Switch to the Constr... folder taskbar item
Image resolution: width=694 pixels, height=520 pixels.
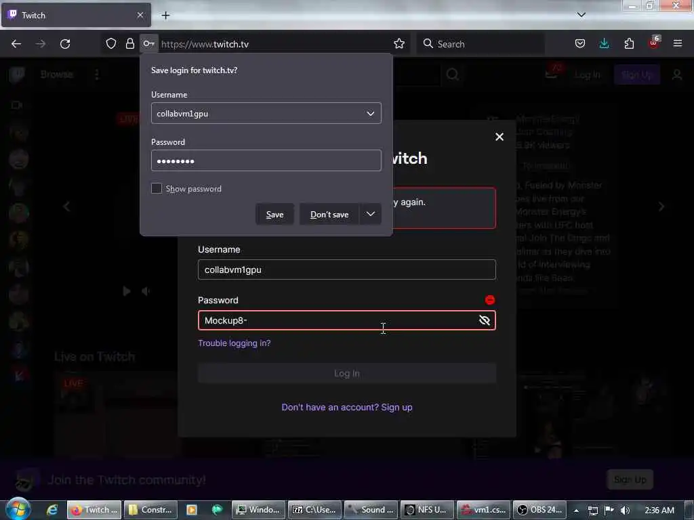(150, 510)
